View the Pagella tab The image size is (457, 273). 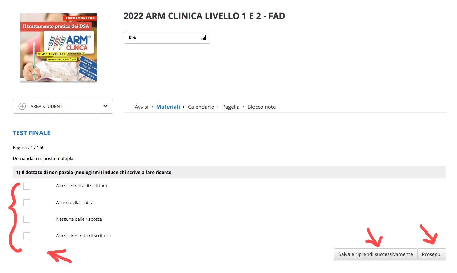tap(231, 107)
